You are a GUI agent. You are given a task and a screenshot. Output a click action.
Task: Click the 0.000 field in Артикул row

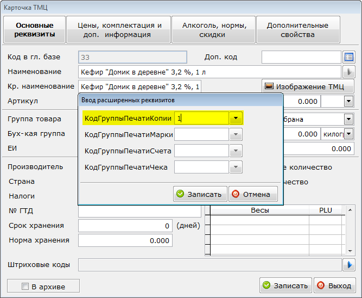[302, 101]
